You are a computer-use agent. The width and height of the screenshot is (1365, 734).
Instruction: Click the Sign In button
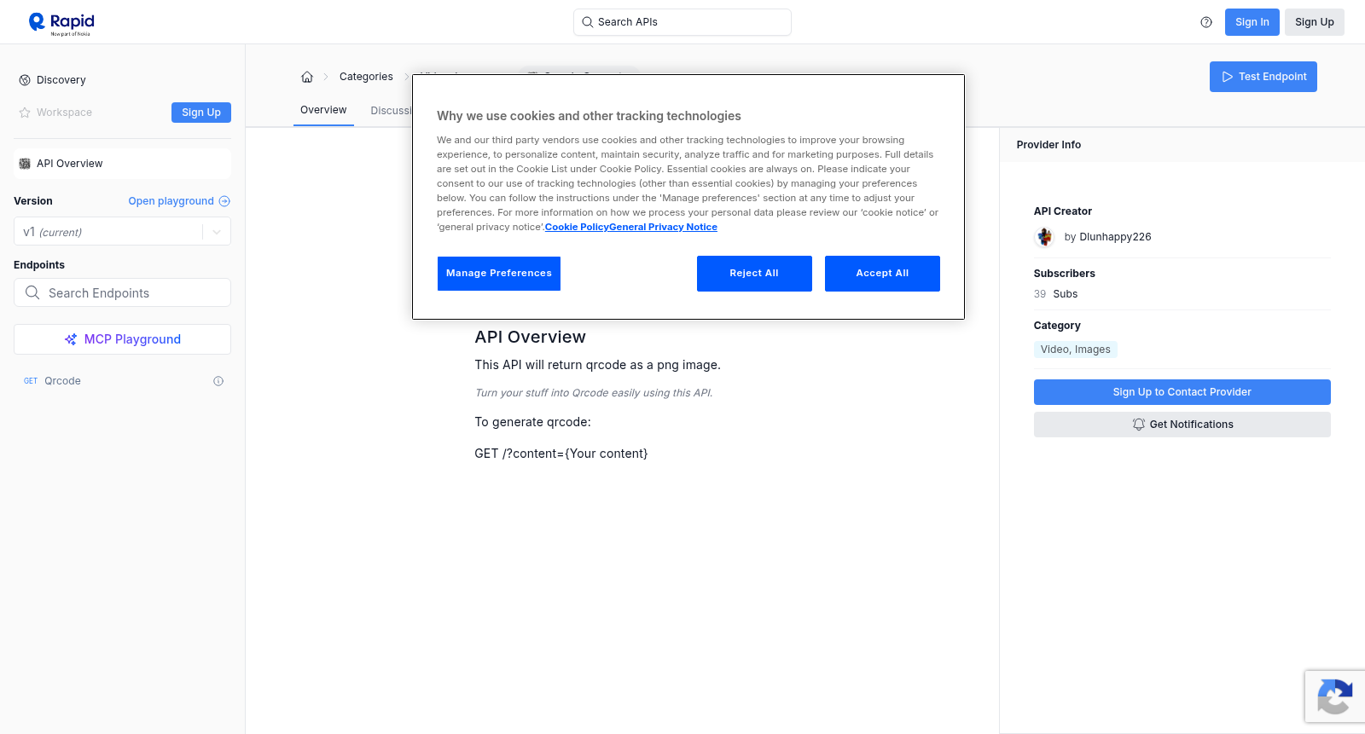(1252, 22)
